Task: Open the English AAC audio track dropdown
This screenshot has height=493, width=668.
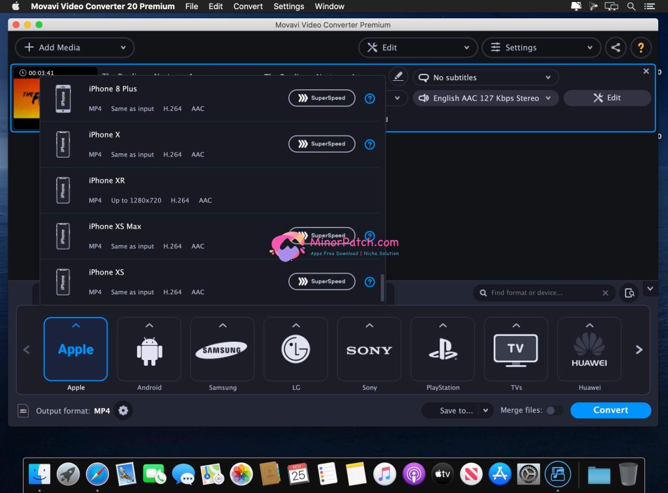Action: point(485,98)
